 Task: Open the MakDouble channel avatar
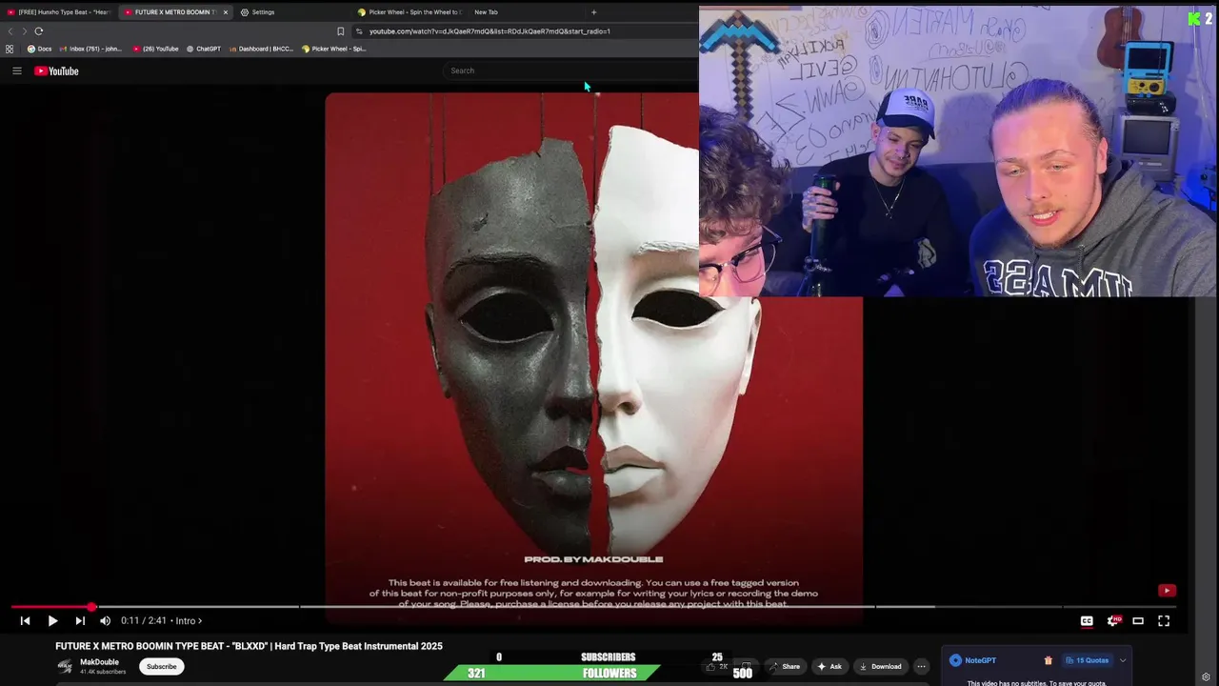pyautogui.click(x=65, y=666)
